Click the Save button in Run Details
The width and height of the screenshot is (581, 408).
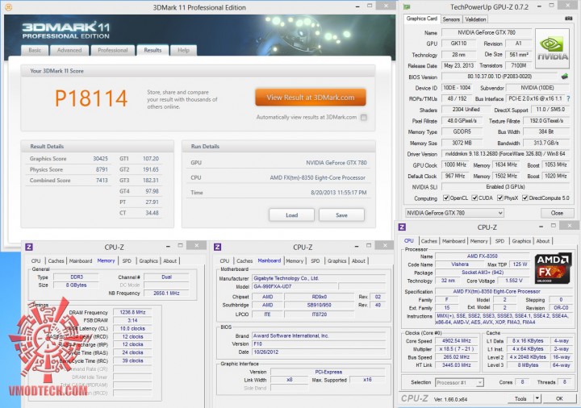(341, 215)
